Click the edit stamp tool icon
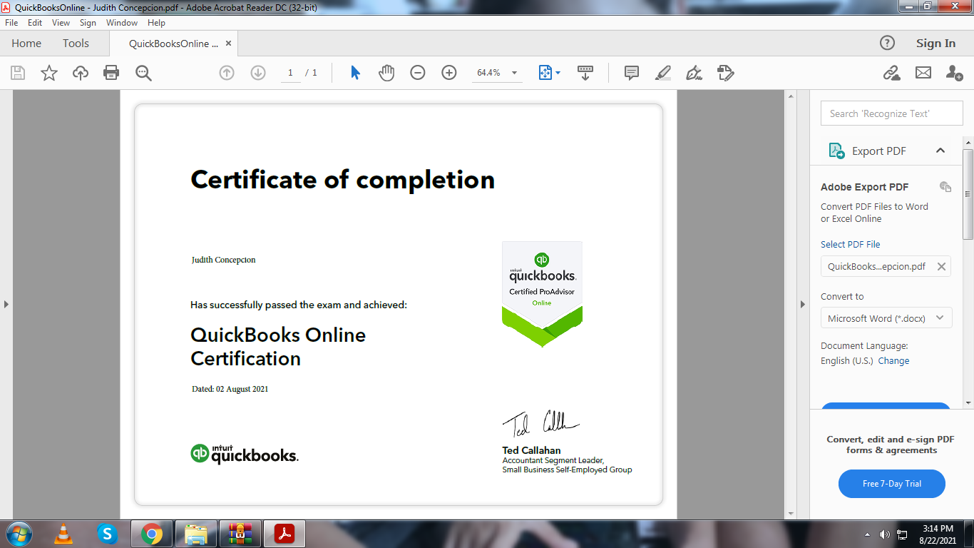974x548 pixels. pos(726,73)
